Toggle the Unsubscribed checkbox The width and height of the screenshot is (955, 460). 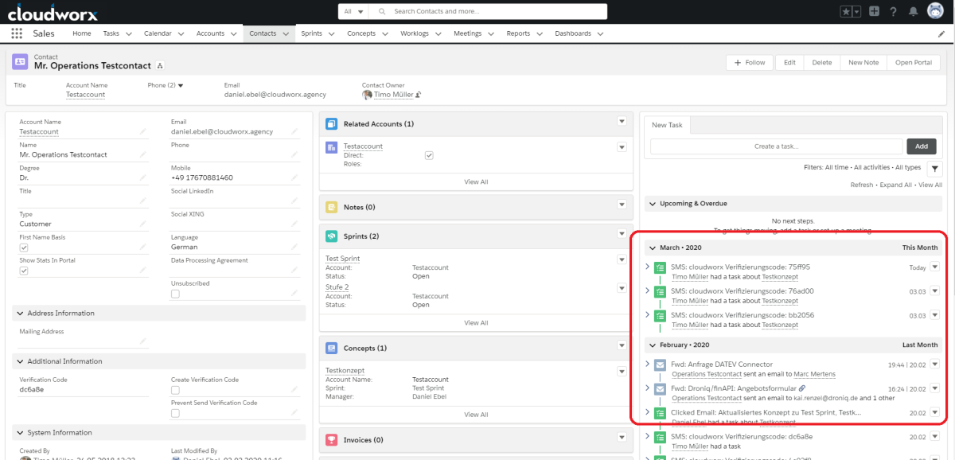point(175,294)
